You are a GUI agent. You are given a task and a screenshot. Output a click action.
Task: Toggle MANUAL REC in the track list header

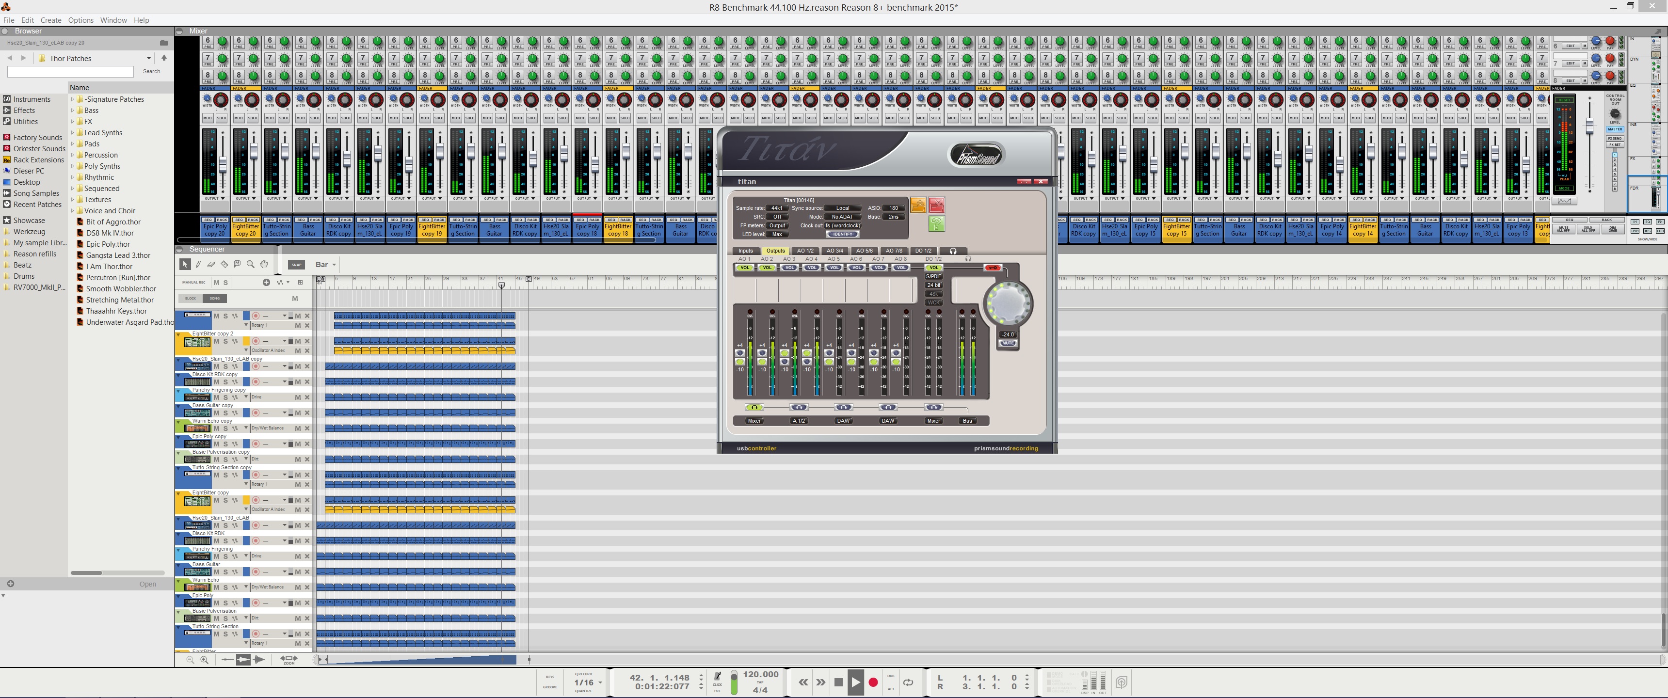pyautogui.click(x=193, y=282)
